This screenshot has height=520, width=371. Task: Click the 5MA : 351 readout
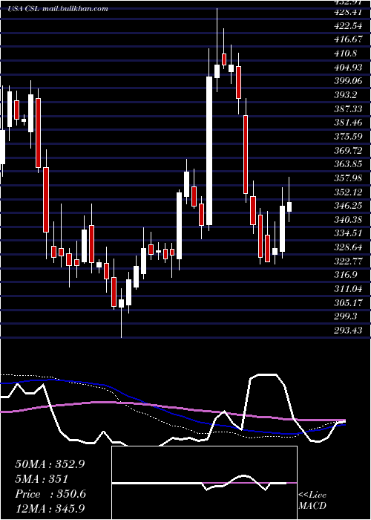tap(42, 479)
